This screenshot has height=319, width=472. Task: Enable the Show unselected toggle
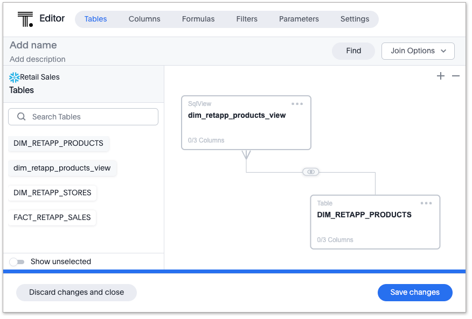tap(17, 262)
